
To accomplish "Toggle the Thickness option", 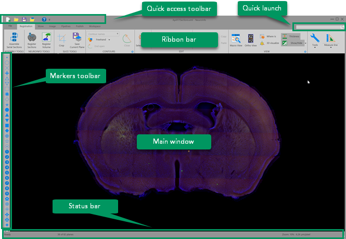I will [x=290, y=36].
